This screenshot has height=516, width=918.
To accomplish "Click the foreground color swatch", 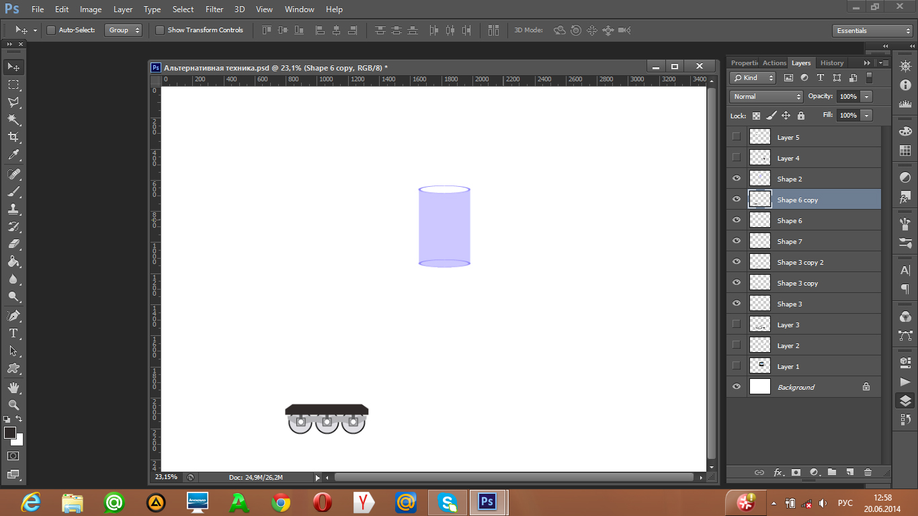I will tap(10, 433).
